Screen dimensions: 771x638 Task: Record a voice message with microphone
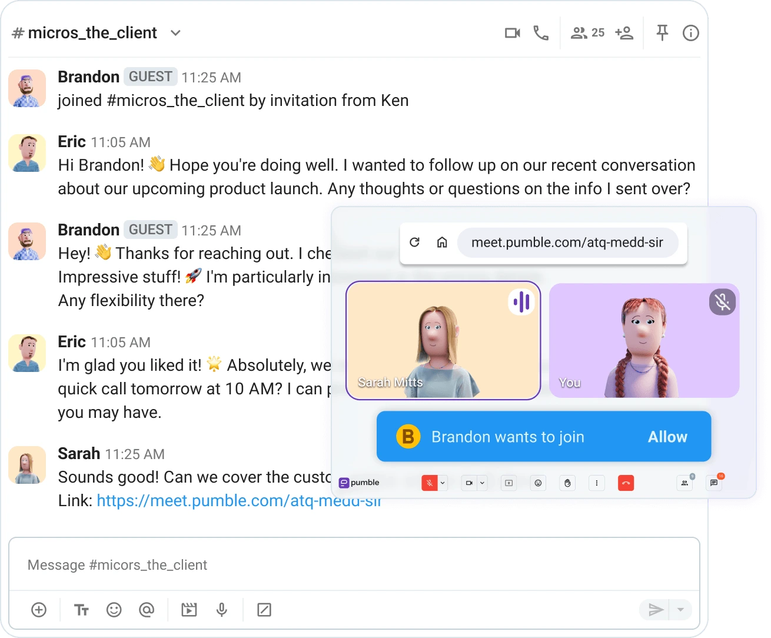click(x=222, y=610)
